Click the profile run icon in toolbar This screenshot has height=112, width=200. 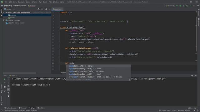pos(187,6)
